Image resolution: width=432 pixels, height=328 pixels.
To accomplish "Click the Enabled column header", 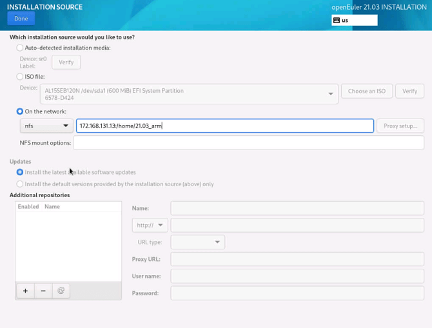I will [28, 207].
